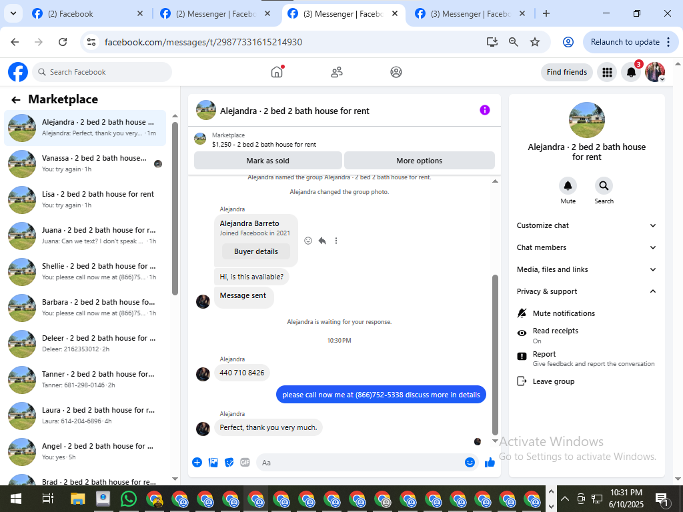This screenshot has width=683, height=512.
Task: Click the chat messages scrollbar
Action: 495,355
